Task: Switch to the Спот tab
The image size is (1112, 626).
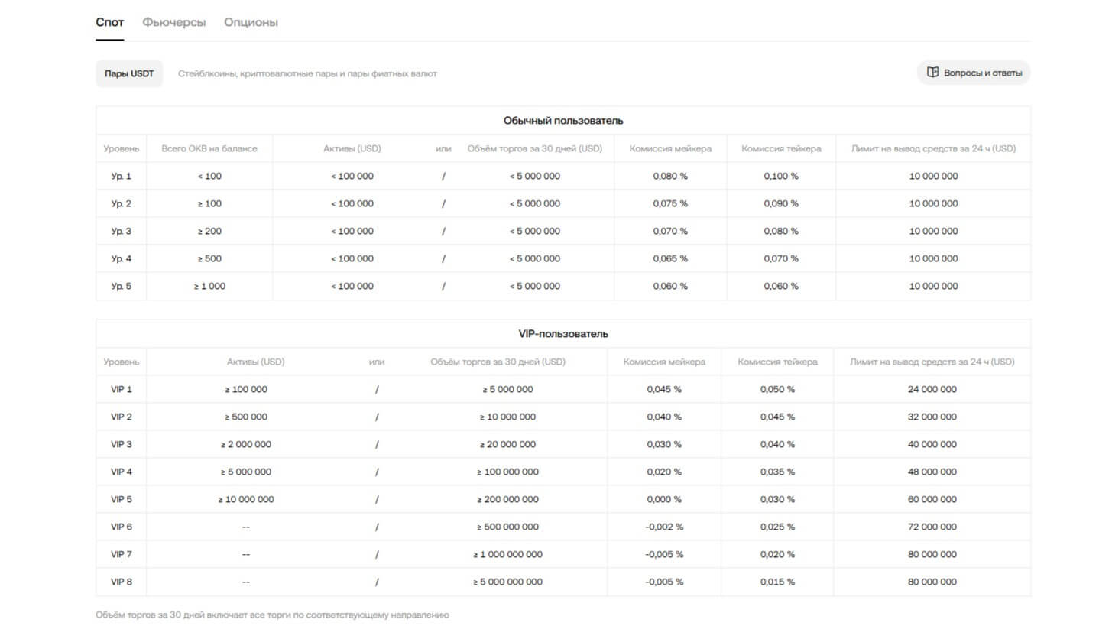Action: point(109,22)
